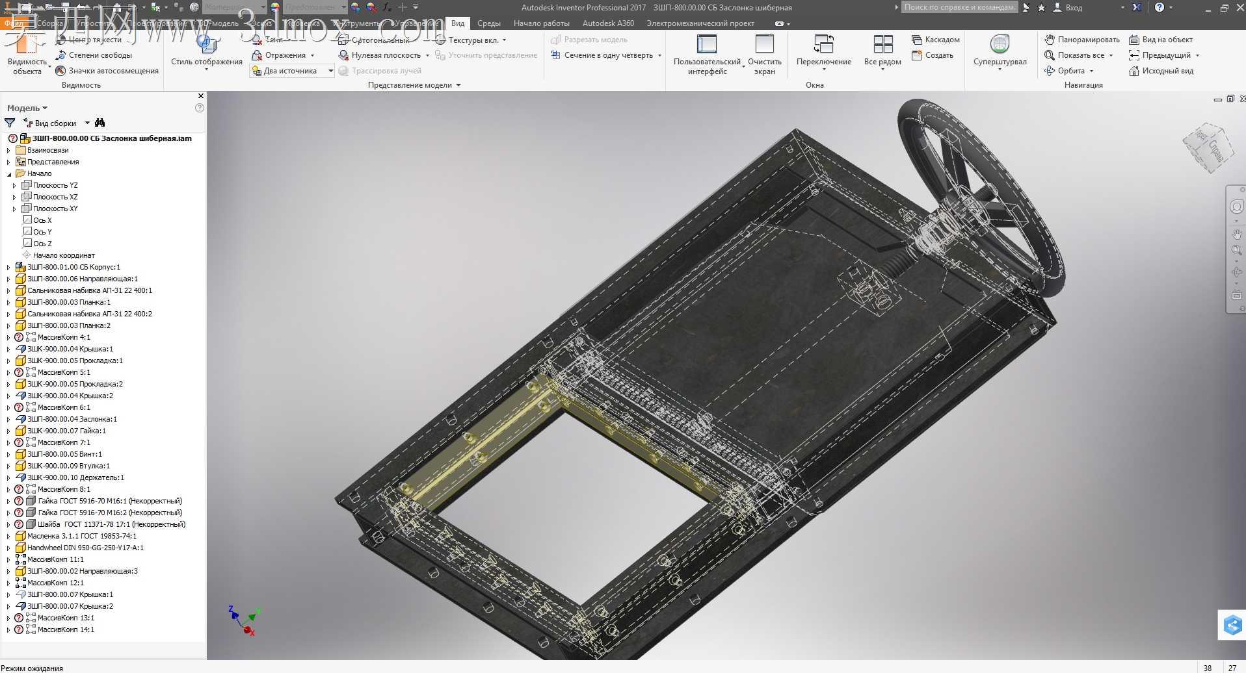Click the Ортогональный projection button
1246x673 pixels.
click(x=373, y=40)
